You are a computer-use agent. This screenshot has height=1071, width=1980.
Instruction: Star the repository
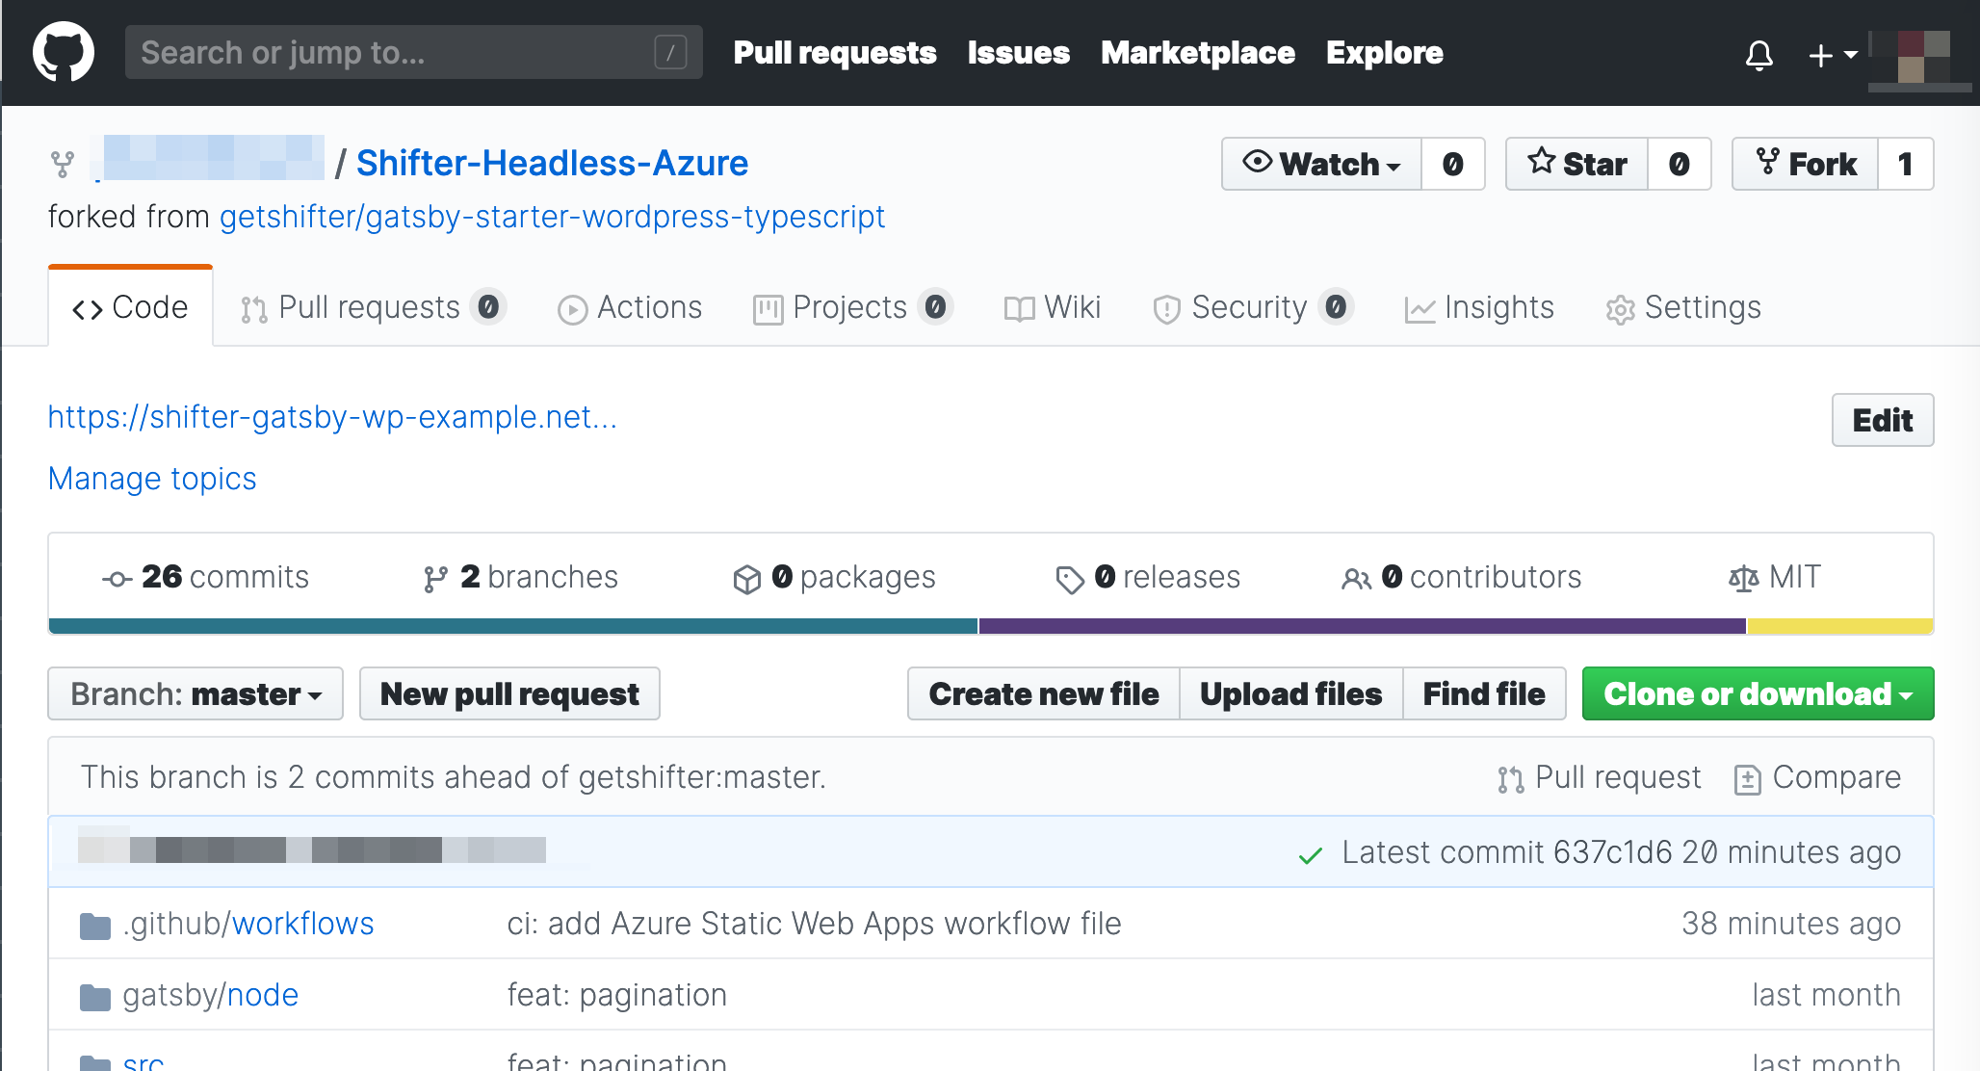coord(1576,164)
